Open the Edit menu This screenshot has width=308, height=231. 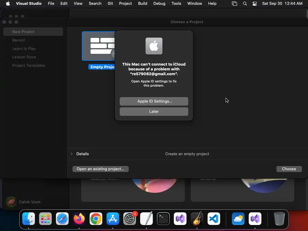coord(64,3)
